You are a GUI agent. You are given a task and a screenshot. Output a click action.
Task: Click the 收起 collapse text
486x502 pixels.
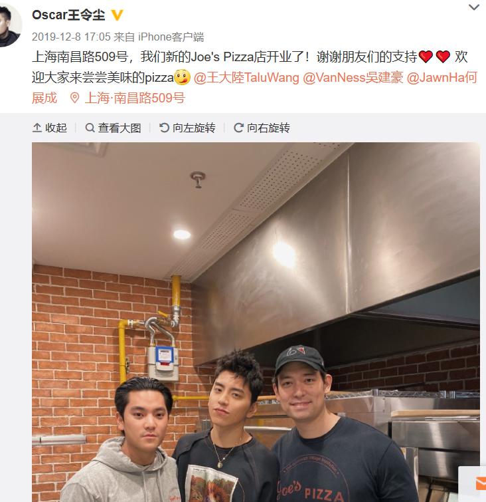click(56, 128)
